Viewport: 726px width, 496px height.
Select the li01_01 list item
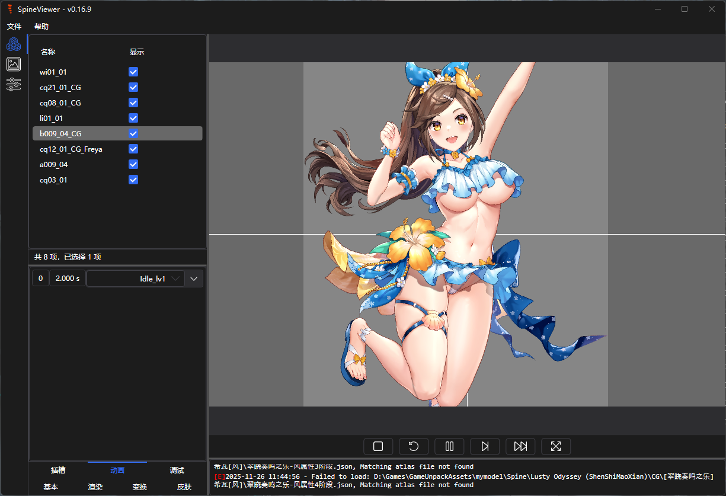52,118
